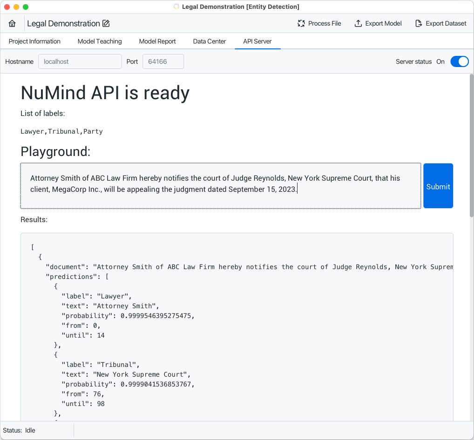Open the Project Information tab
The height and width of the screenshot is (440, 474).
[x=34, y=41]
